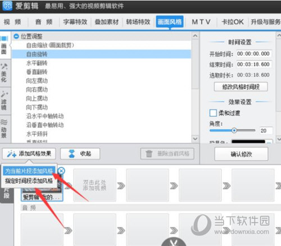Click the 结束时间 field

click(254, 65)
